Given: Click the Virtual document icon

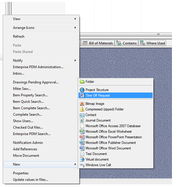Looking at the screenshot, I should click(82, 159).
